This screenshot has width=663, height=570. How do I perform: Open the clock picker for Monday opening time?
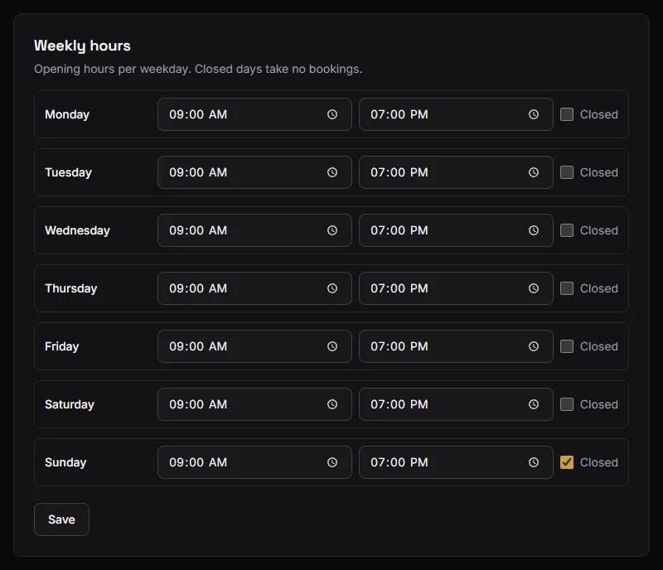tap(332, 114)
